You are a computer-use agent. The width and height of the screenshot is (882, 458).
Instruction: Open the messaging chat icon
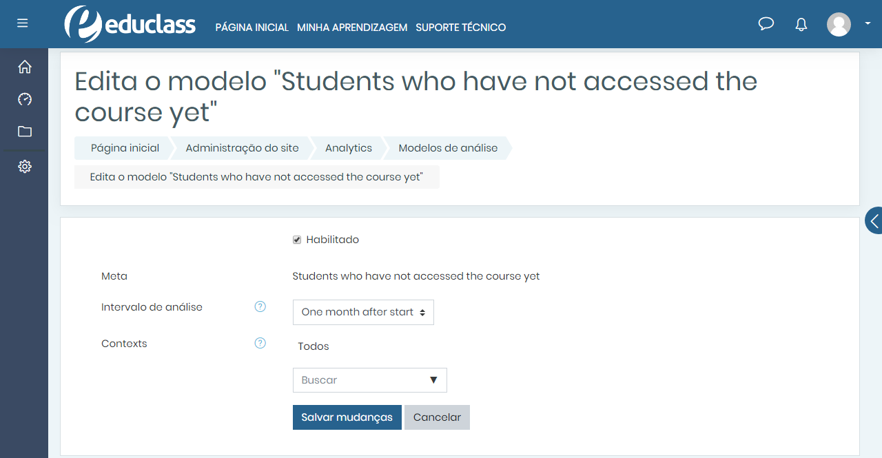point(766,23)
